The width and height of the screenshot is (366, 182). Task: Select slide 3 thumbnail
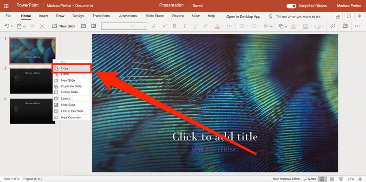(33, 111)
